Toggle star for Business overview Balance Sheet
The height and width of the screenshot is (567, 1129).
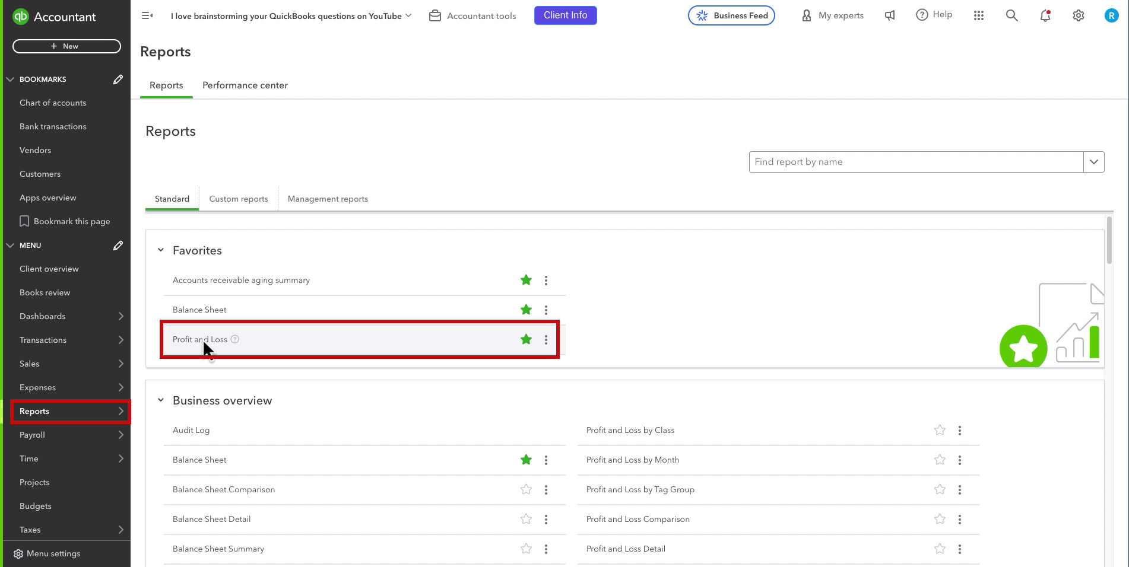tap(526, 460)
